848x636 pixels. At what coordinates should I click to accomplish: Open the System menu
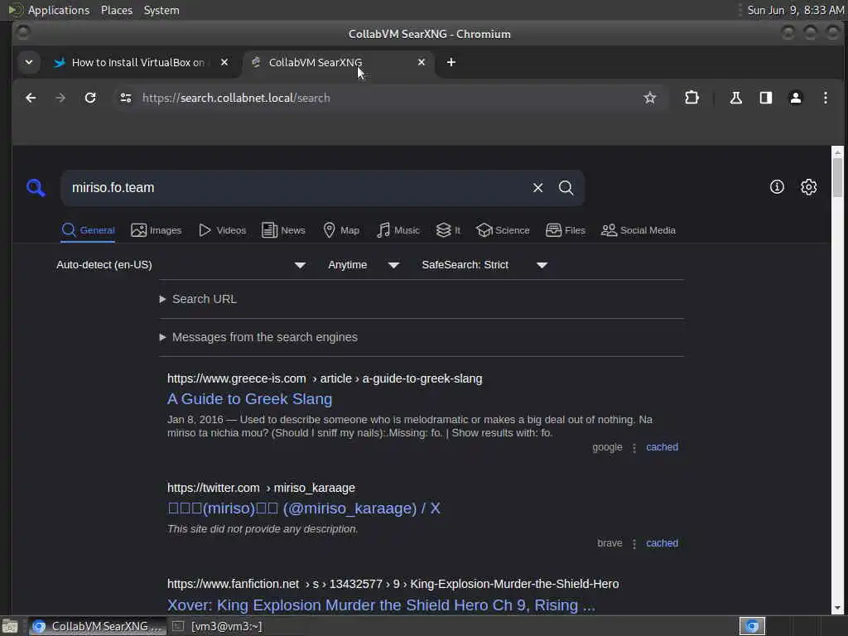pyautogui.click(x=161, y=10)
